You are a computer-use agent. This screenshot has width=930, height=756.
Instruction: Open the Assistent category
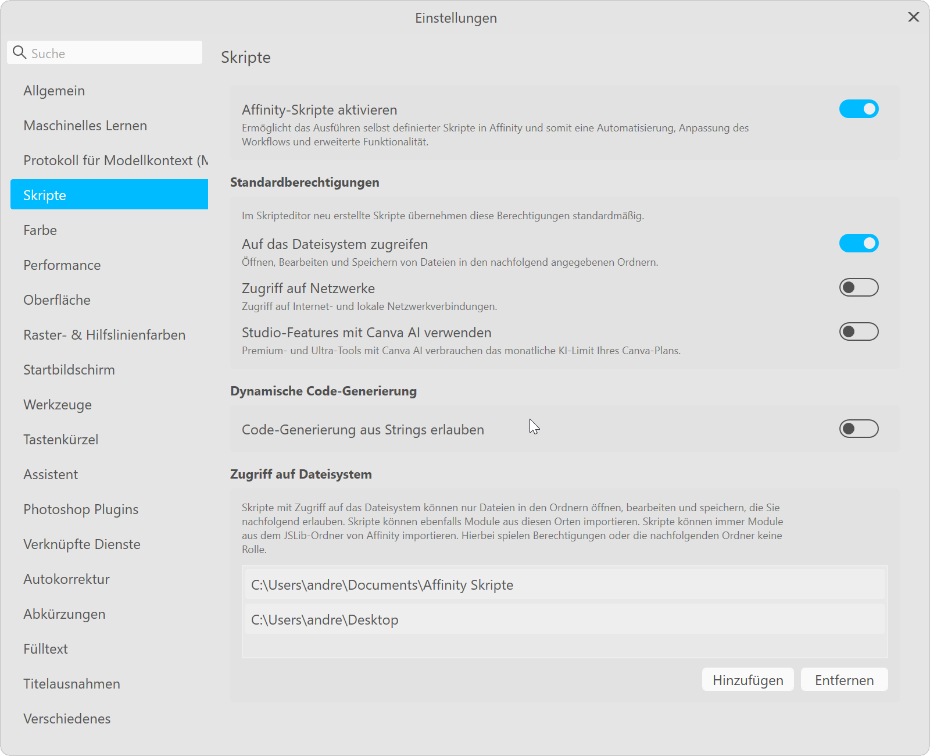(x=109, y=475)
